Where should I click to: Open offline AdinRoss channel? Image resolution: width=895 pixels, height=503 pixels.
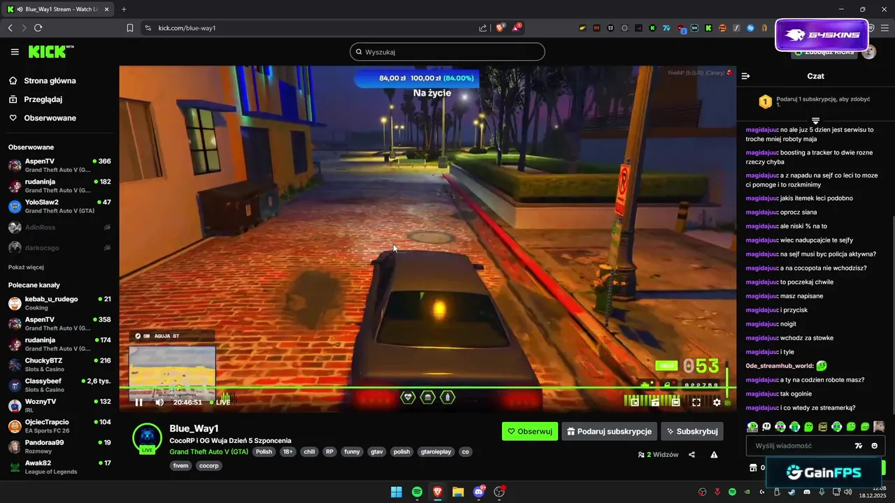(x=59, y=227)
